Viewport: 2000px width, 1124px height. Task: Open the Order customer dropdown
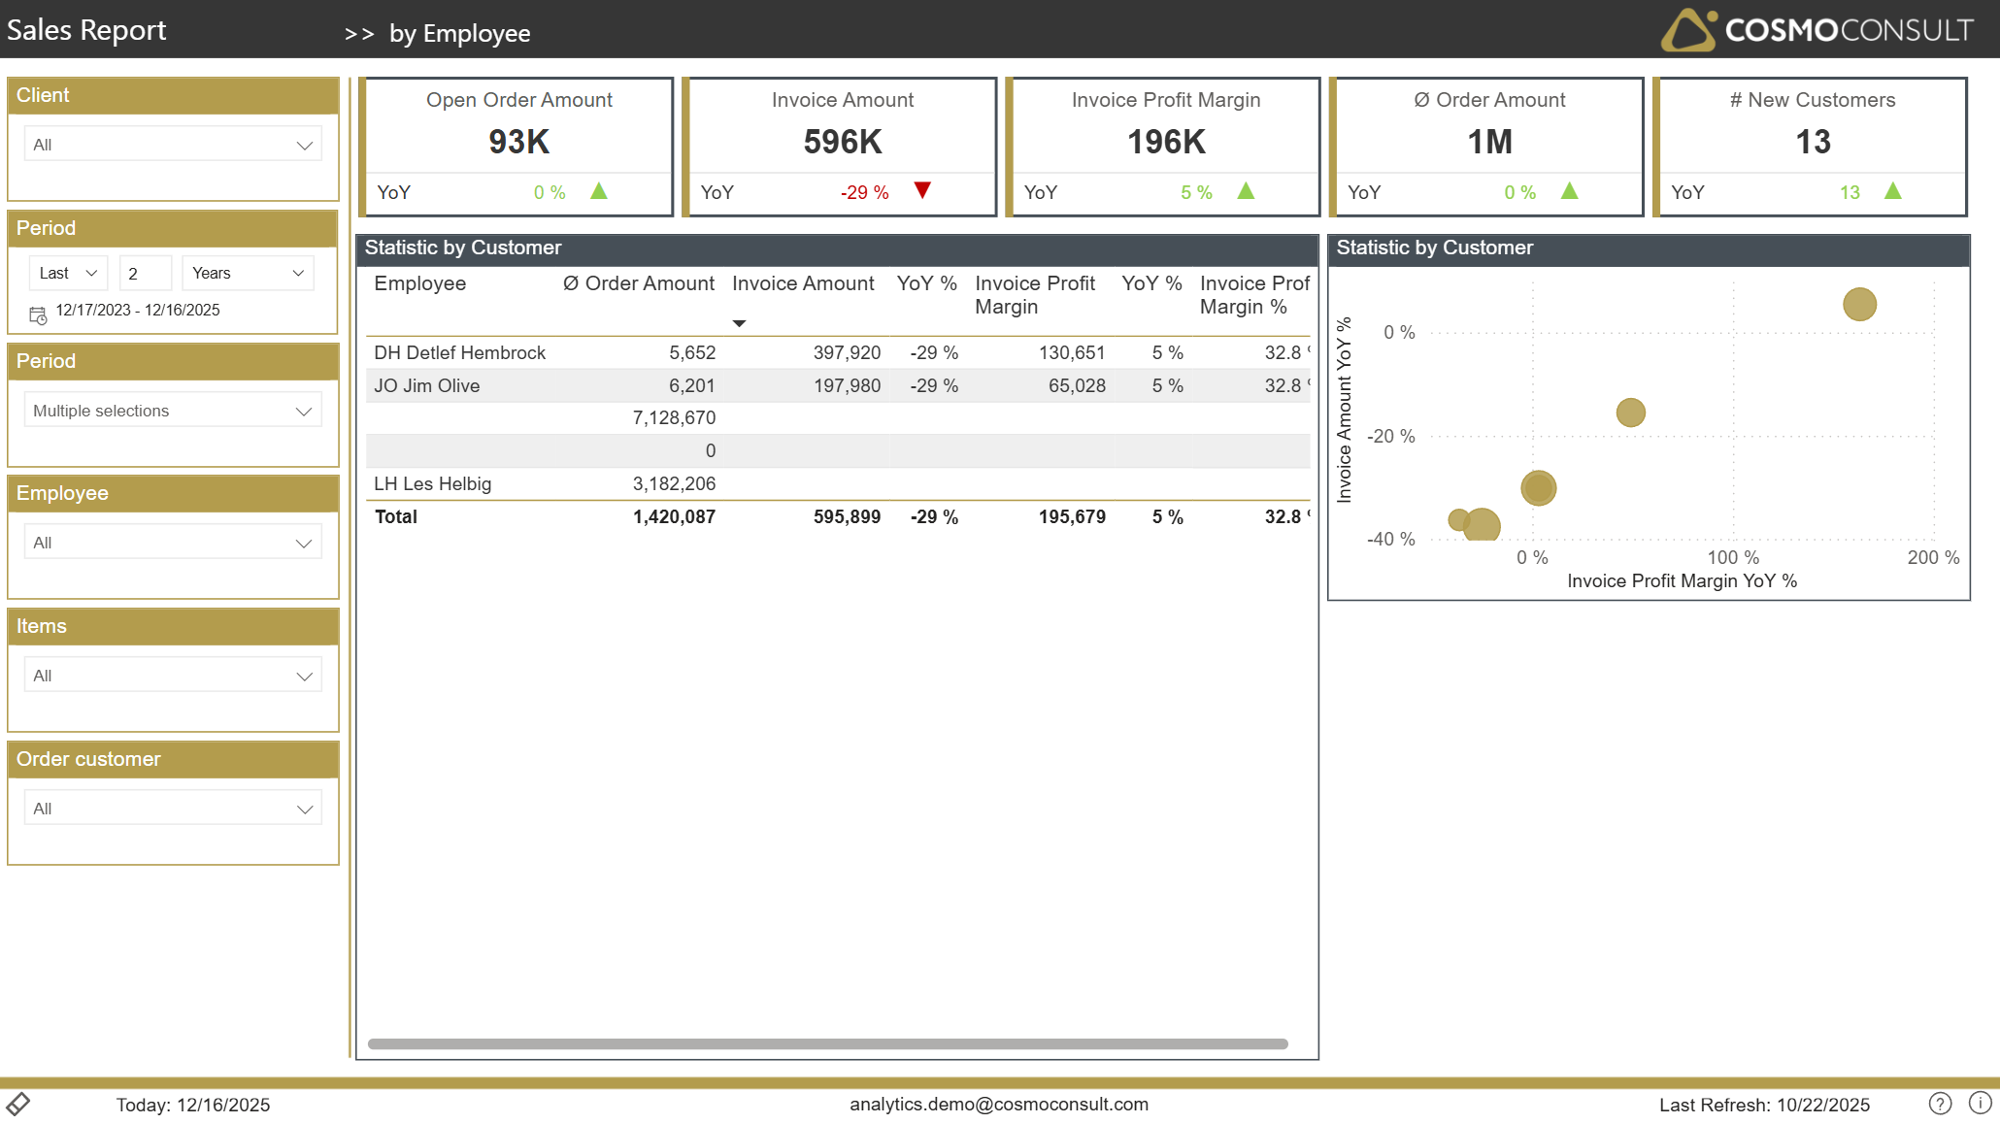pyautogui.click(x=173, y=809)
